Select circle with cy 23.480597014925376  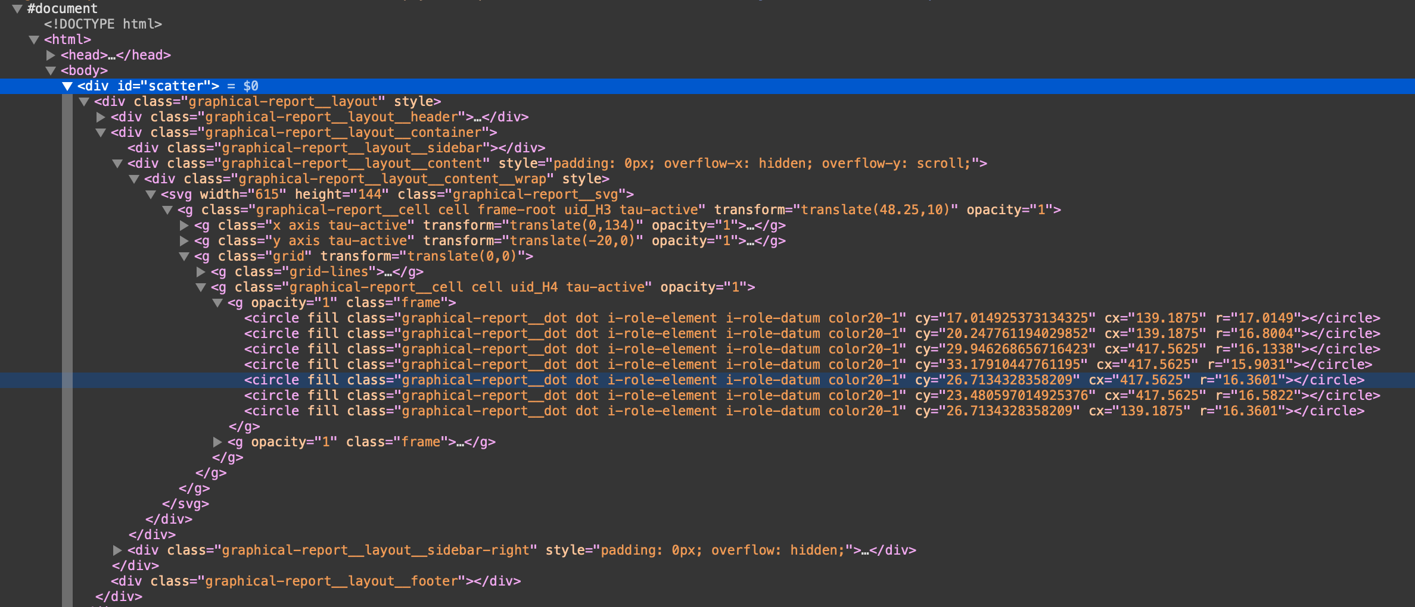811,395
